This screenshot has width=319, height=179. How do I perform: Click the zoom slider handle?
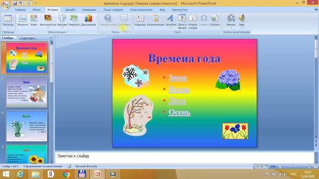pos(290,166)
